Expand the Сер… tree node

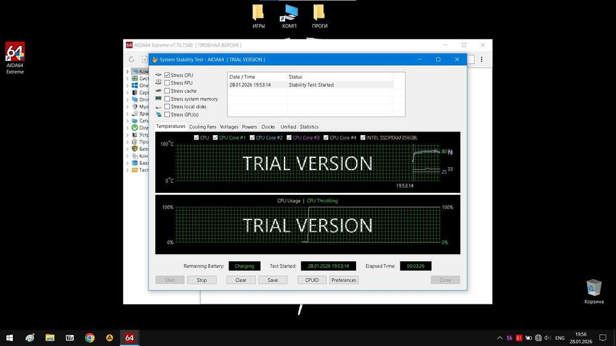click(128, 92)
